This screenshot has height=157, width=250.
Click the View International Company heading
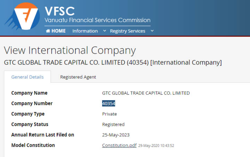click(x=70, y=50)
